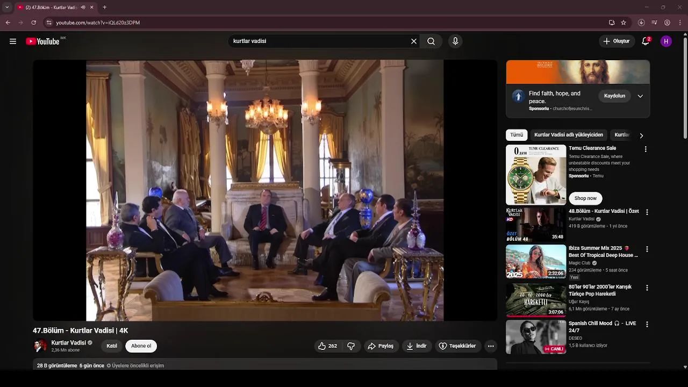Open Spanish Chill Mood live thumbnail
Screen dimensions: 688x387
(536, 337)
